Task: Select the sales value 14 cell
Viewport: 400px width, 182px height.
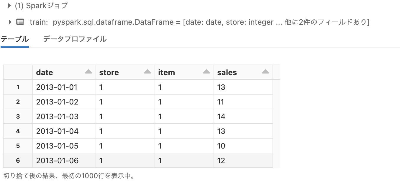Action: tap(221, 117)
